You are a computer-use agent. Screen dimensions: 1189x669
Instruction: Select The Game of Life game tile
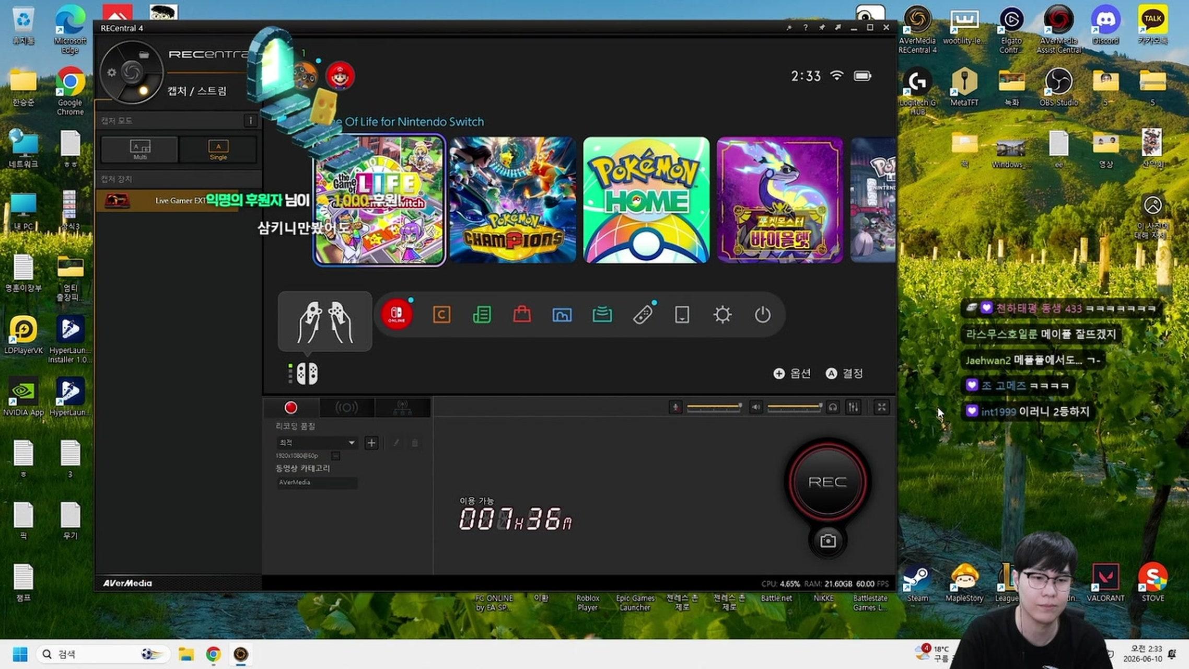coord(379,200)
